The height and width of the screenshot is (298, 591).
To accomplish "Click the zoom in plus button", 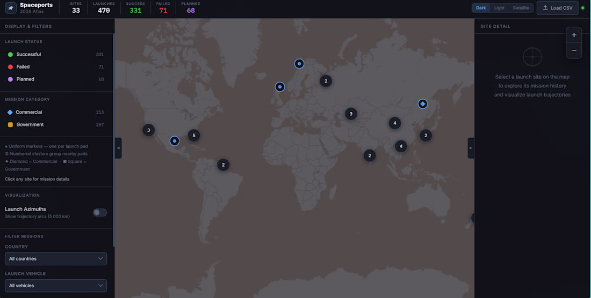I will (574, 35).
